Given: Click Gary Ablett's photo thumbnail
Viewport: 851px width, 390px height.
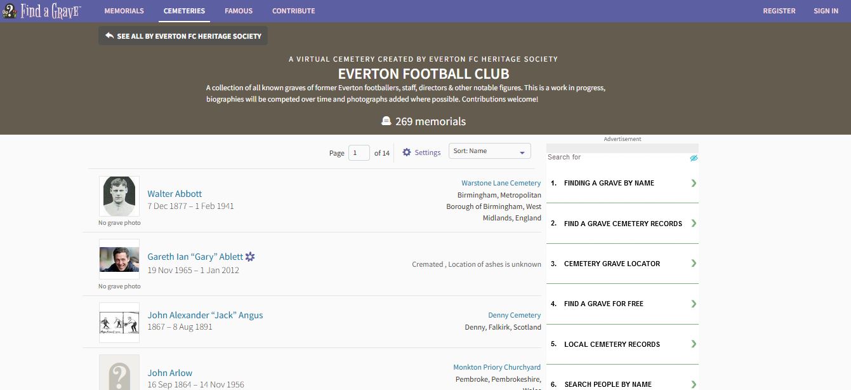Looking at the screenshot, I should [x=119, y=259].
